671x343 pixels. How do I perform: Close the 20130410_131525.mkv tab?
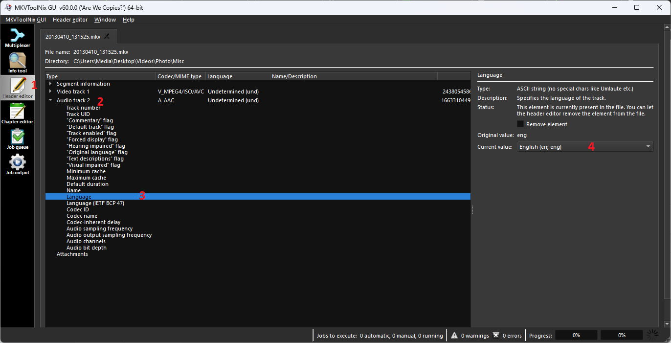click(107, 37)
